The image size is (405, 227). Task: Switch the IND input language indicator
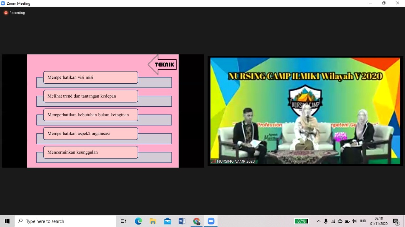click(363, 221)
